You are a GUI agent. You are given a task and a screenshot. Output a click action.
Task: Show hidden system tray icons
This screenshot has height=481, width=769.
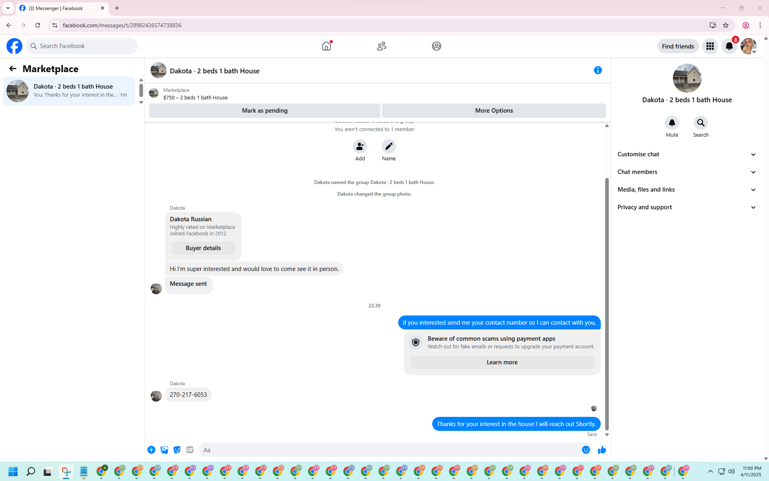(710, 471)
